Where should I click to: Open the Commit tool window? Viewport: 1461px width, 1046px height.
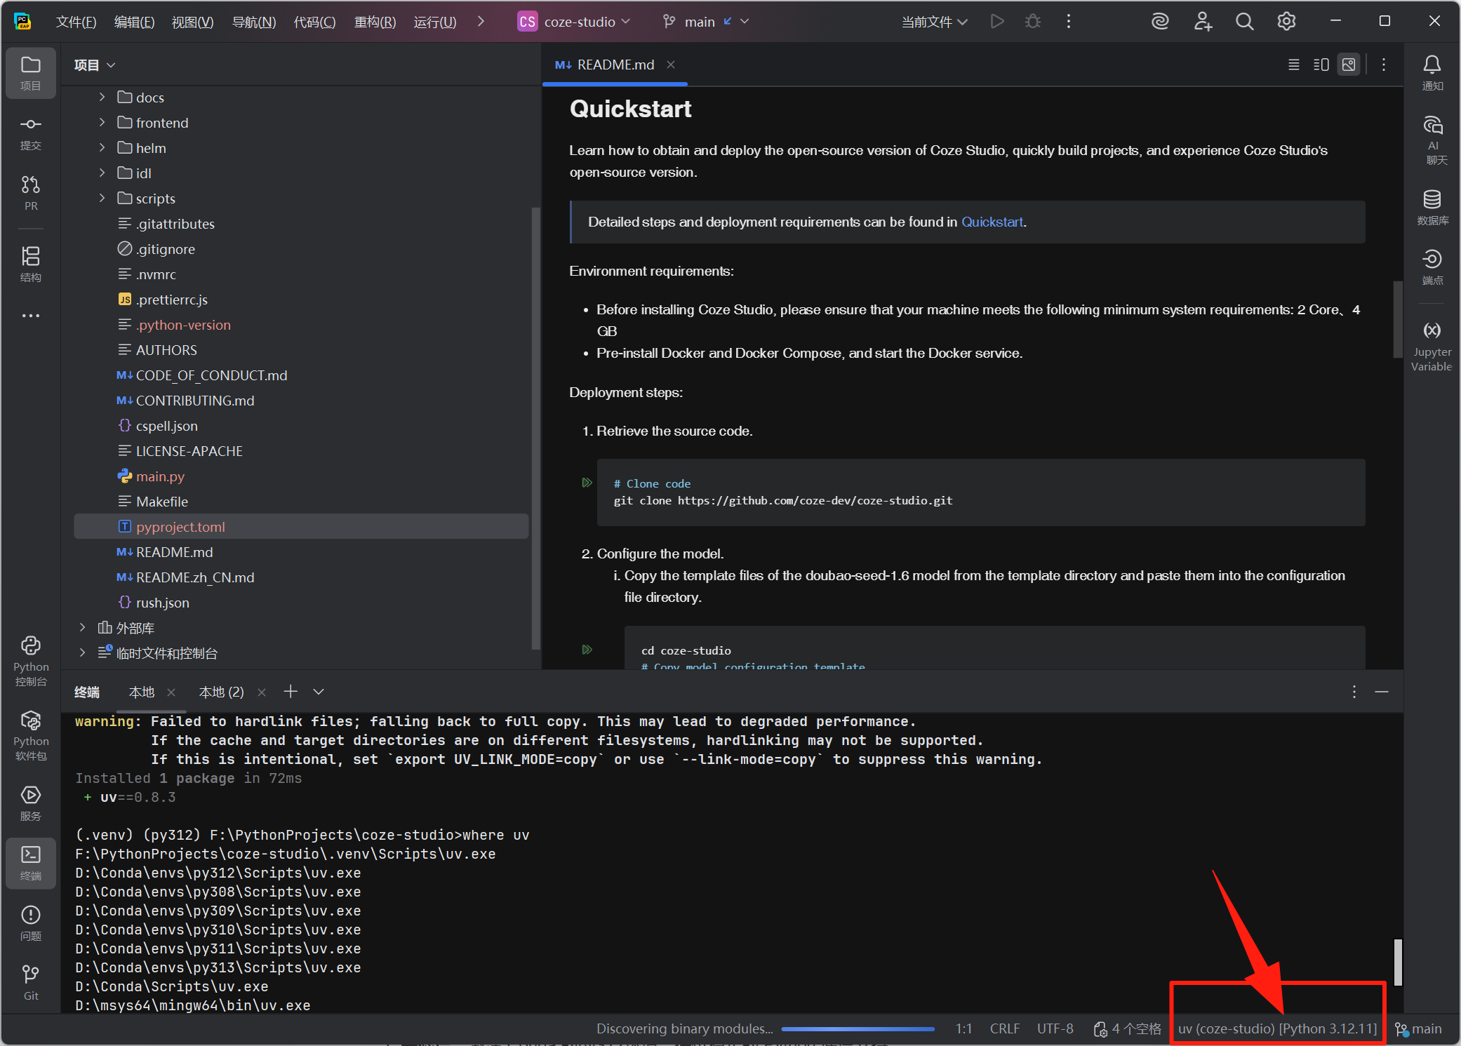click(x=31, y=133)
